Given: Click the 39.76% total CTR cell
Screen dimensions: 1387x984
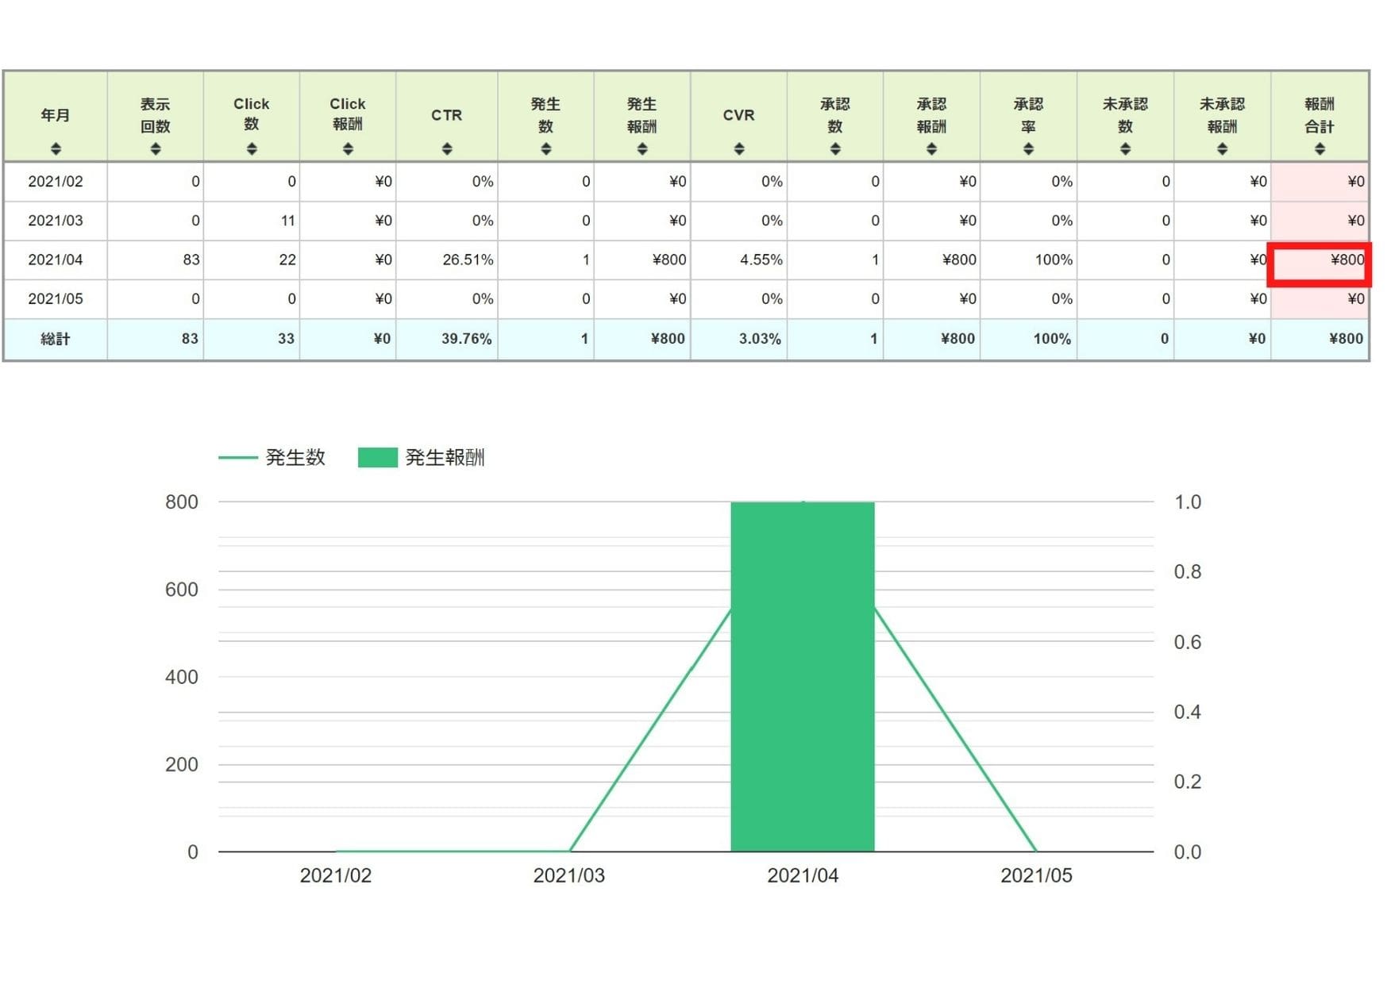Looking at the screenshot, I should [447, 339].
